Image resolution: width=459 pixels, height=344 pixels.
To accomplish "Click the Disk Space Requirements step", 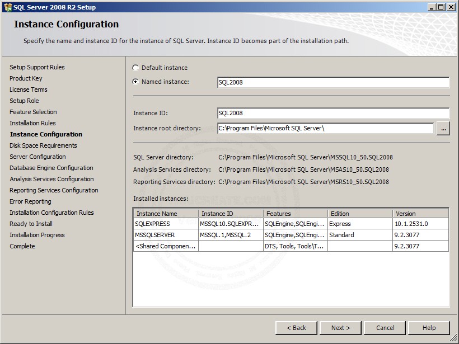I will tap(43, 145).
